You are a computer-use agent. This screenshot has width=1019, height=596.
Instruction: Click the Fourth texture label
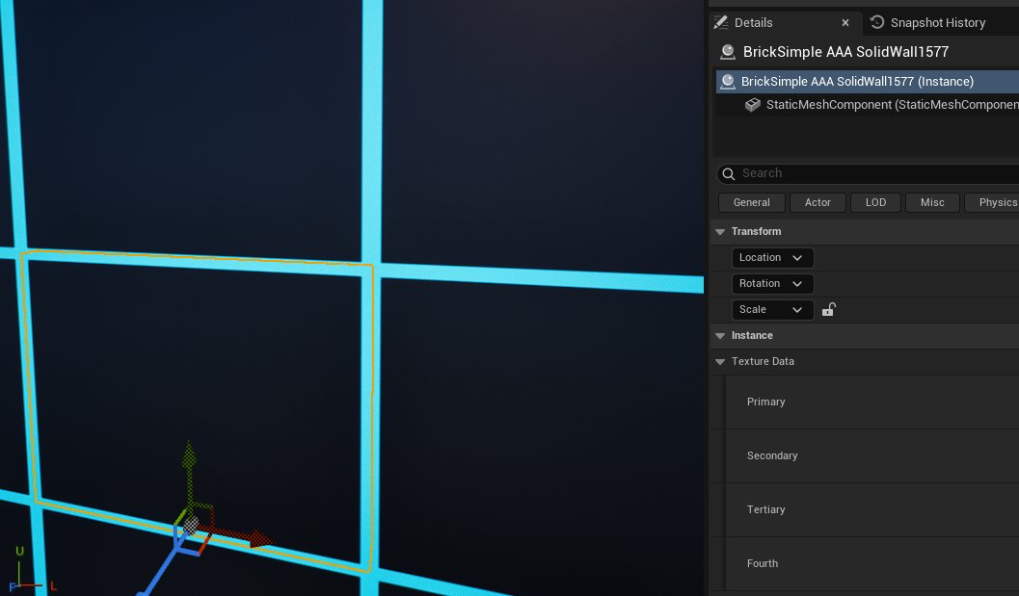763,563
